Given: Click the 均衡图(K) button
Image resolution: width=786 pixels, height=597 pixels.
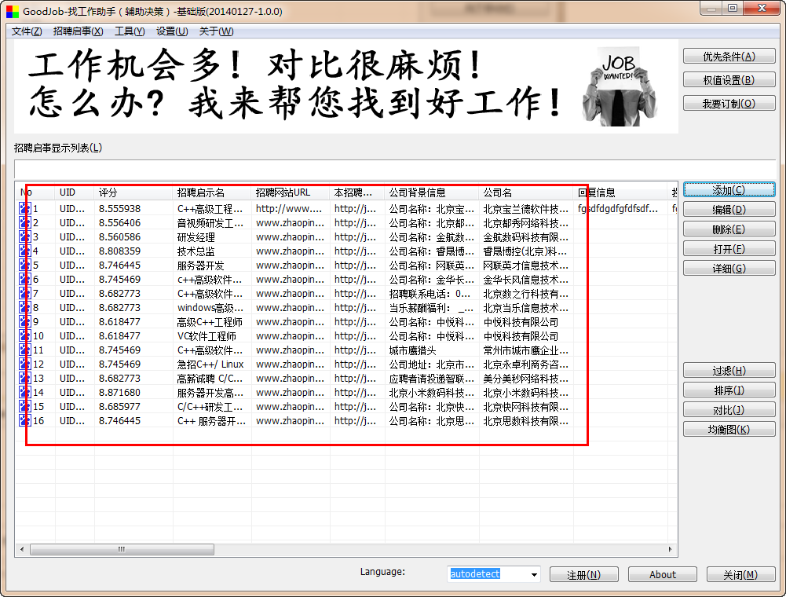Looking at the screenshot, I should (x=729, y=430).
